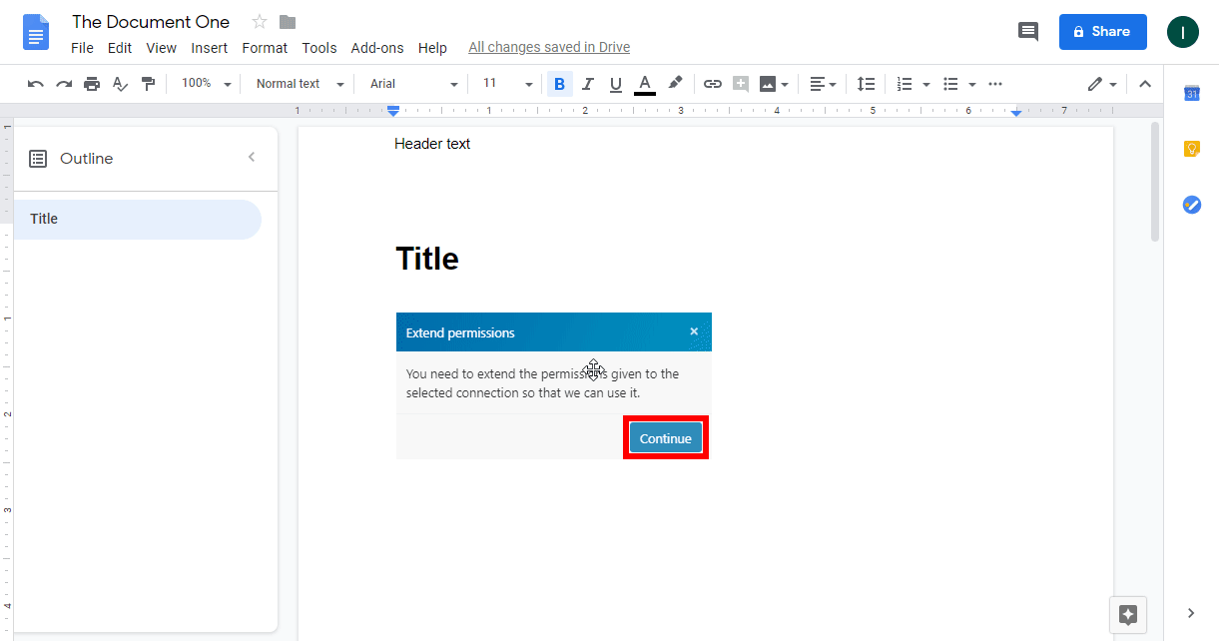The image size is (1219, 641).
Task: Click the Numbered list icon
Action: pos(905,84)
